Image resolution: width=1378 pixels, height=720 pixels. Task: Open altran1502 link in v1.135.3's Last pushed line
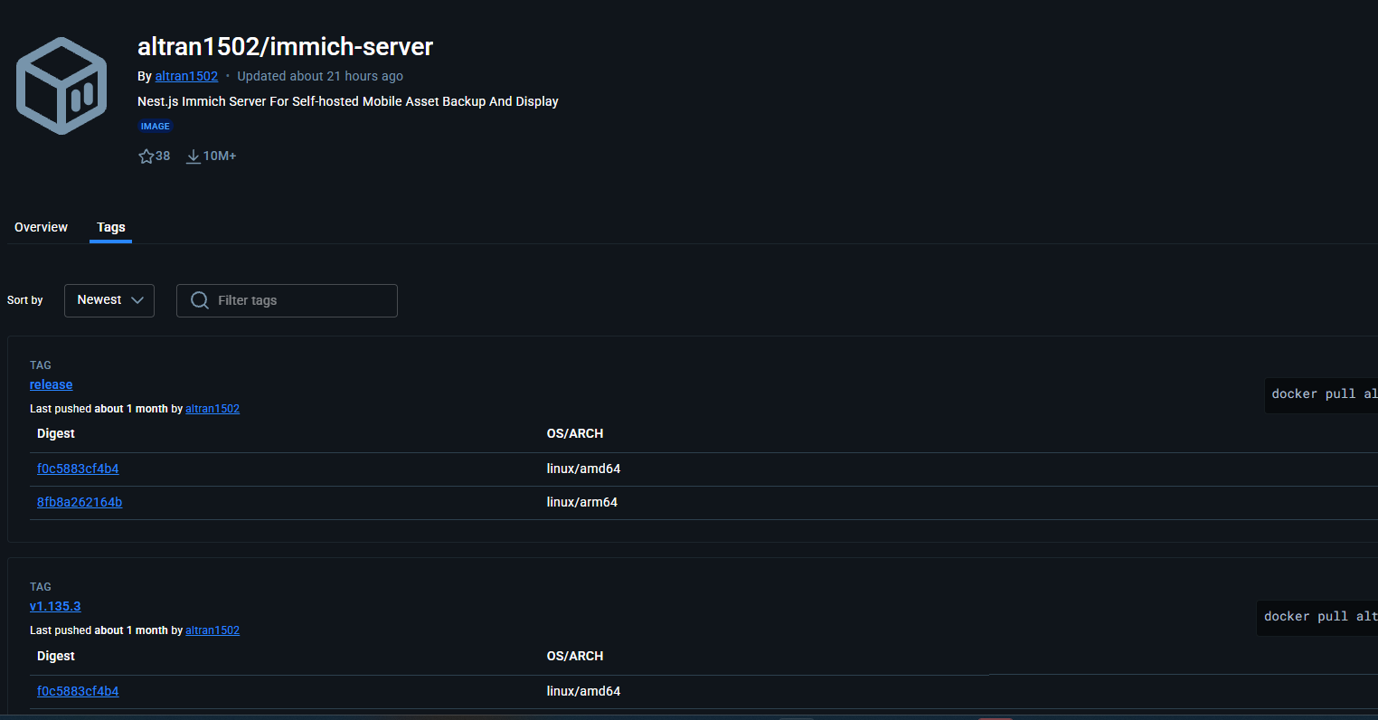pyautogui.click(x=212, y=630)
